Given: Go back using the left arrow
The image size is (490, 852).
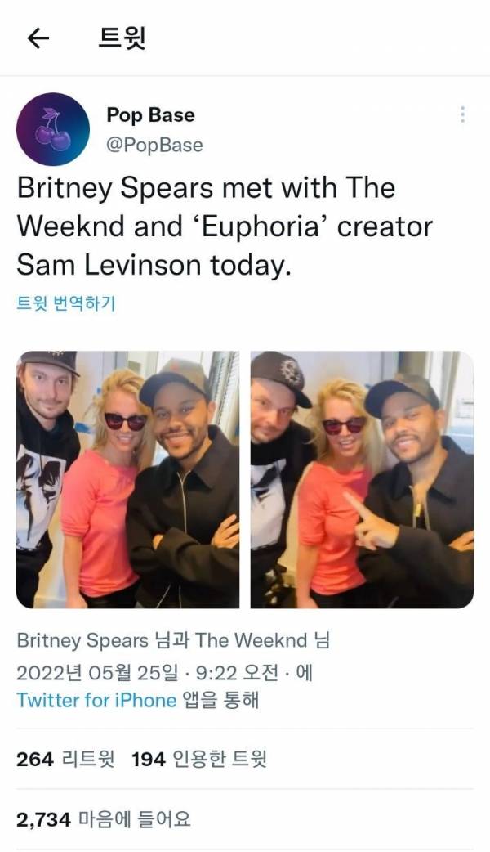Looking at the screenshot, I should coord(38,38).
